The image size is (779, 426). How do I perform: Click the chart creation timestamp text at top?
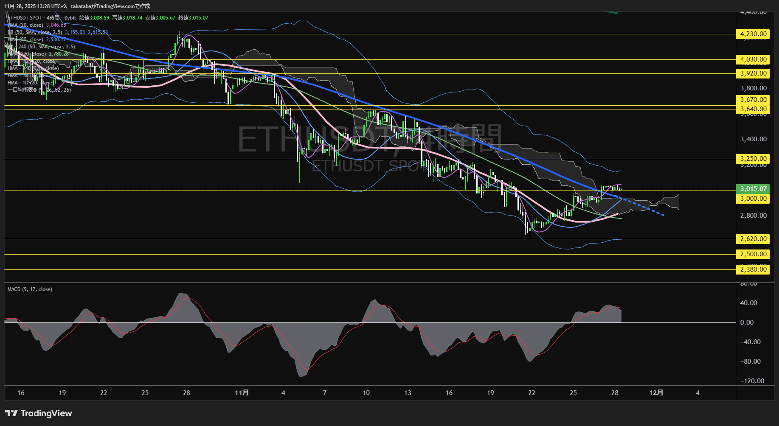point(76,6)
